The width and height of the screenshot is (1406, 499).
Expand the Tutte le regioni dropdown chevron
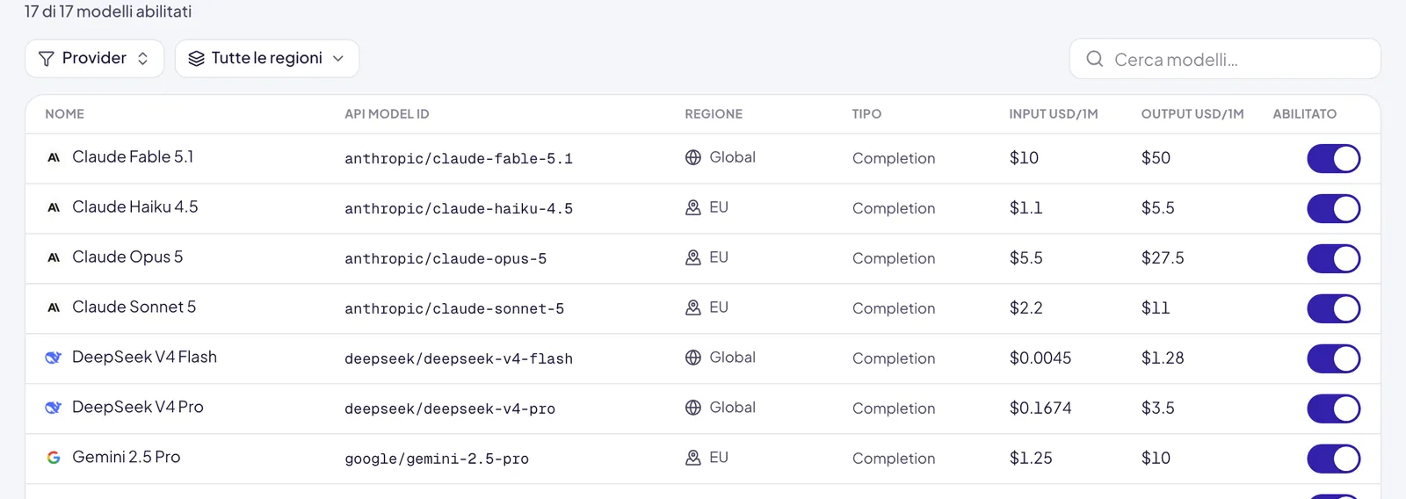point(338,59)
